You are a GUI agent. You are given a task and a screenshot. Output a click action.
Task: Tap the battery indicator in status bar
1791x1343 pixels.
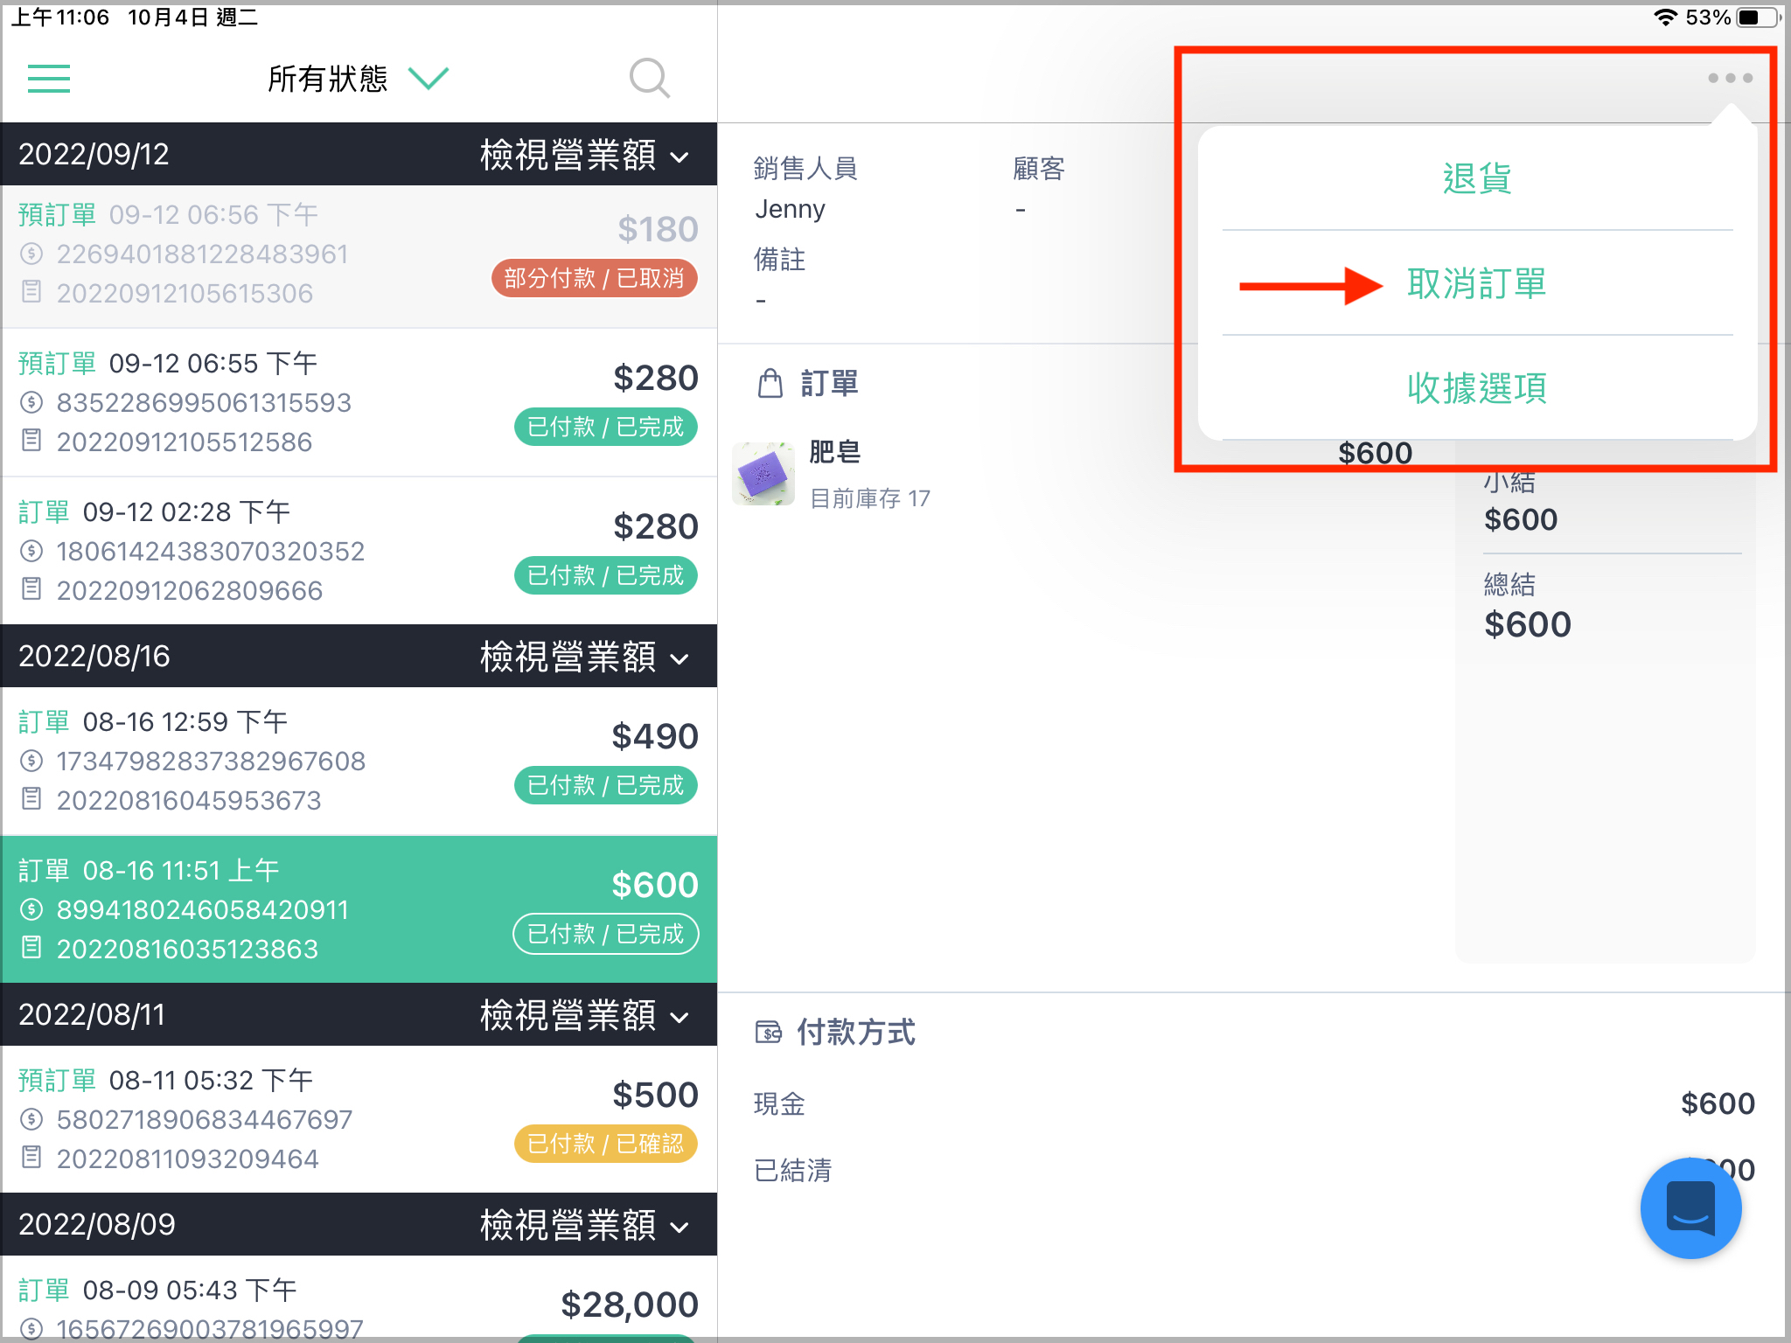(x=1759, y=17)
